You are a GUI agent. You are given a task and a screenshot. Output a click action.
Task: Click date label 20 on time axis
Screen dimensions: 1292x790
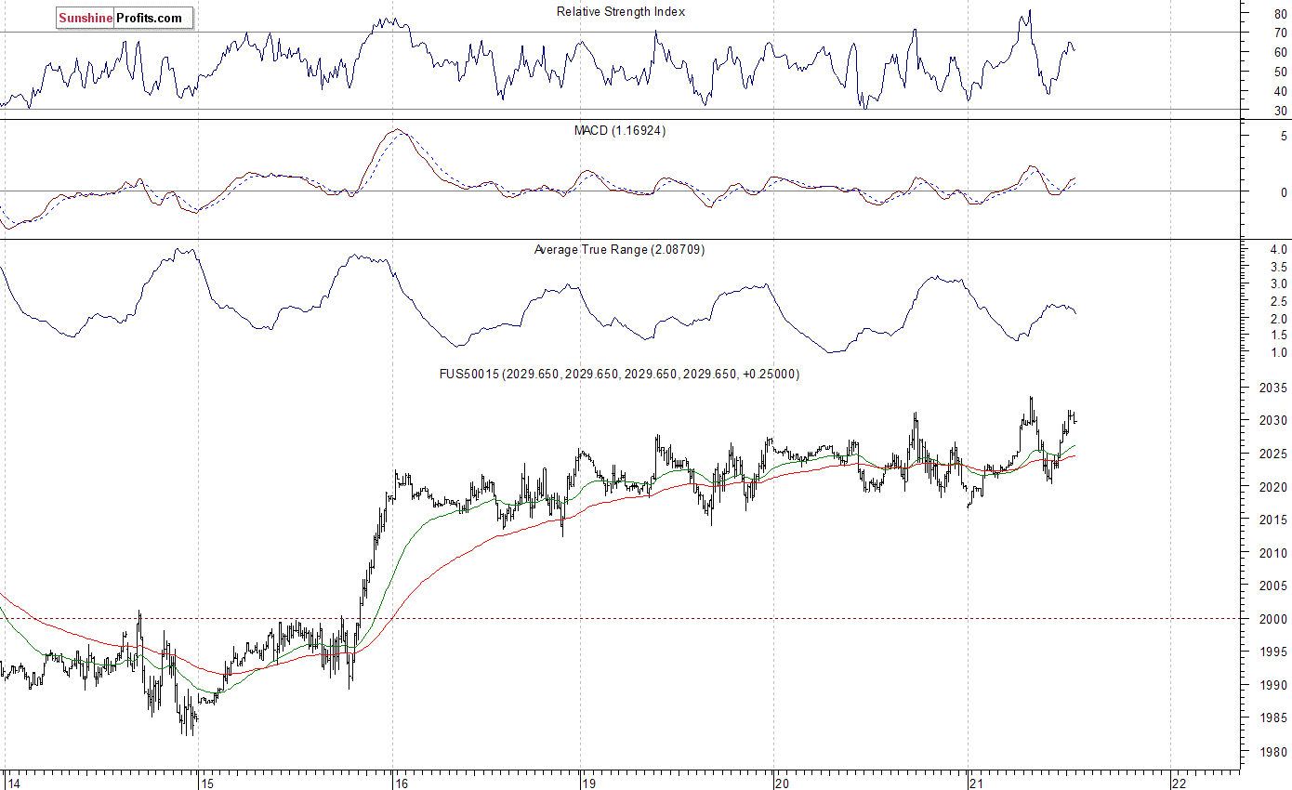(x=783, y=783)
